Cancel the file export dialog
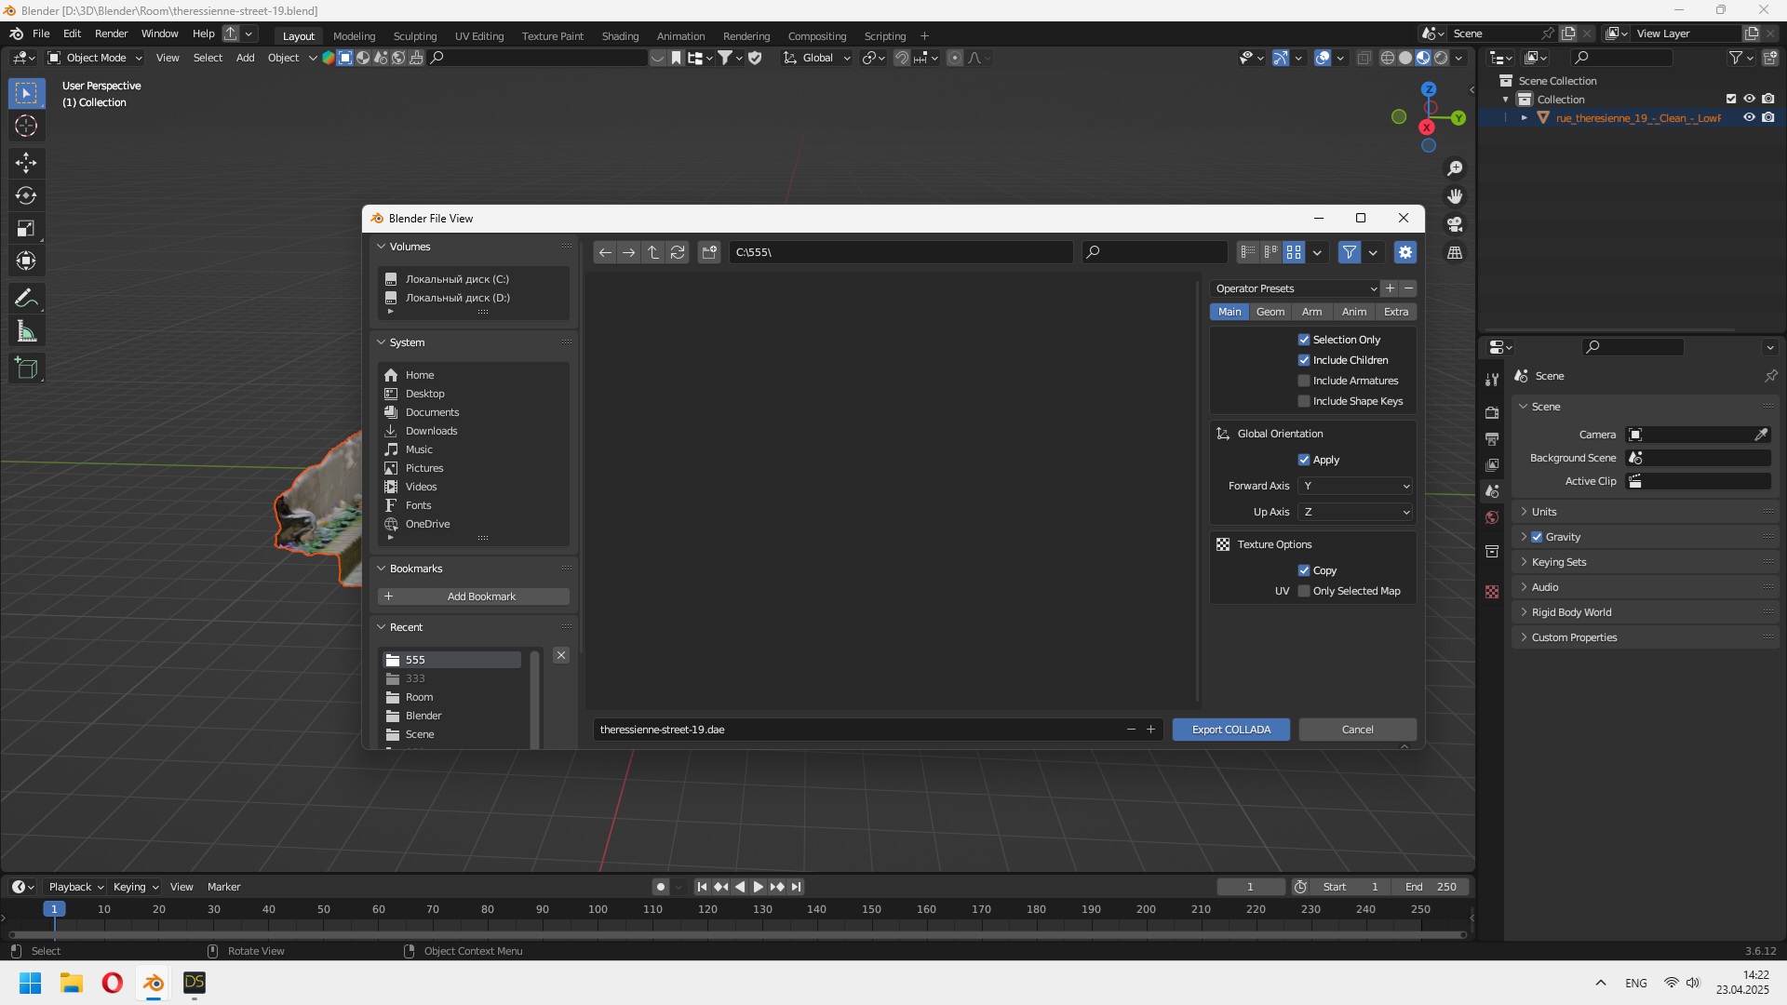 (x=1358, y=730)
